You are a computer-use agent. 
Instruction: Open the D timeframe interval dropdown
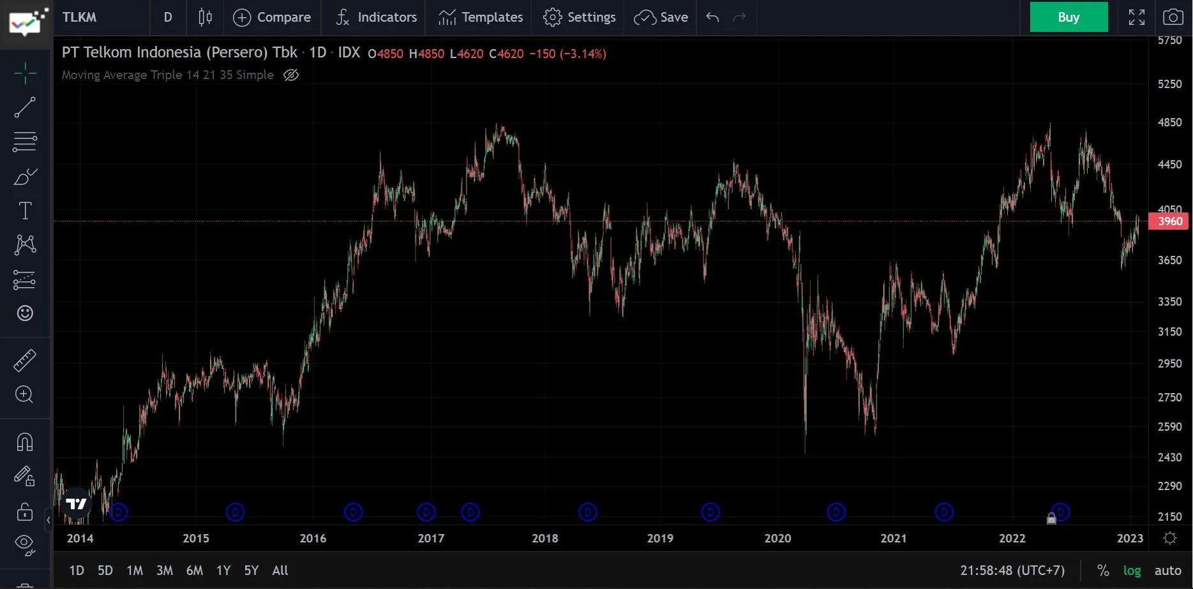(168, 17)
